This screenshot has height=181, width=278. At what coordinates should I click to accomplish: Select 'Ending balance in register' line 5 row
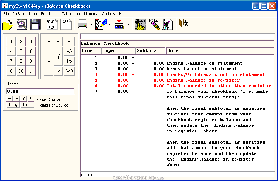tap(177, 80)
